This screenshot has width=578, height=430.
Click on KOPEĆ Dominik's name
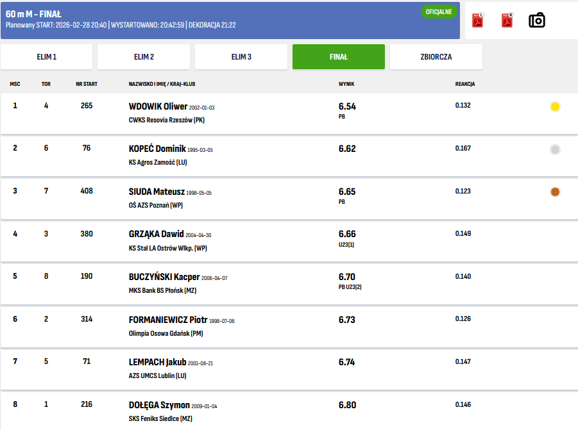click(157, 149)
